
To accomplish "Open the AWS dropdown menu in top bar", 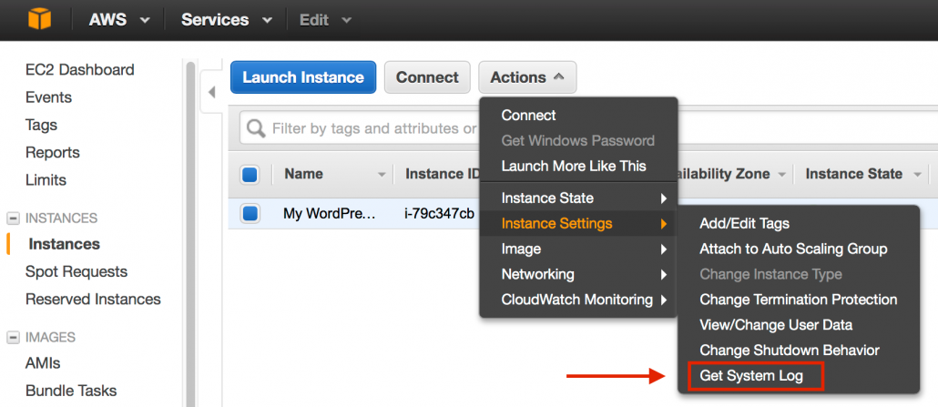I will point(118,20).
